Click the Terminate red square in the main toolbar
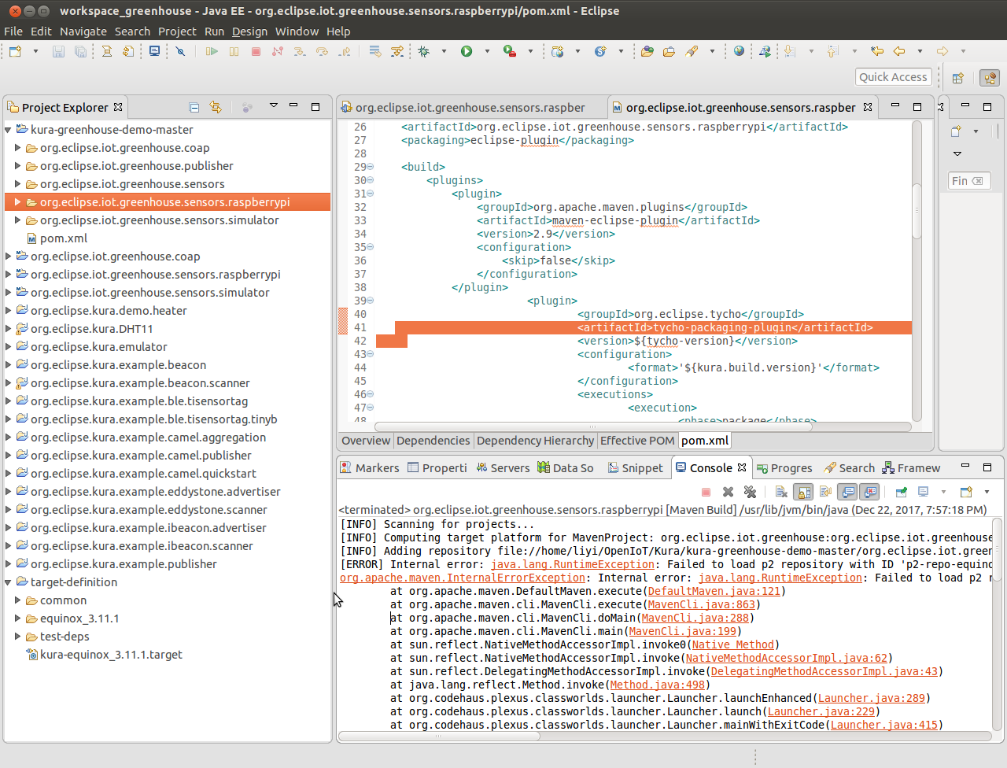The image size is (1007, 768). 256,51
